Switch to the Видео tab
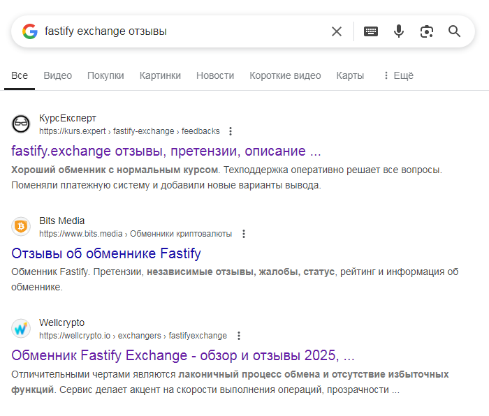The image size is (489, 416). click(57, 75)
